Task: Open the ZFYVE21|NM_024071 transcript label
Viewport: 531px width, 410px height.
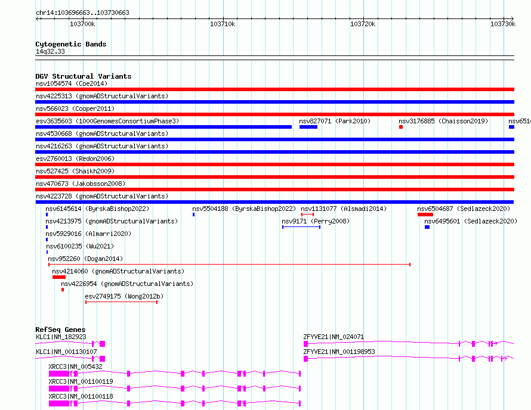Action: pyautogui.click(x=334, y=337)
